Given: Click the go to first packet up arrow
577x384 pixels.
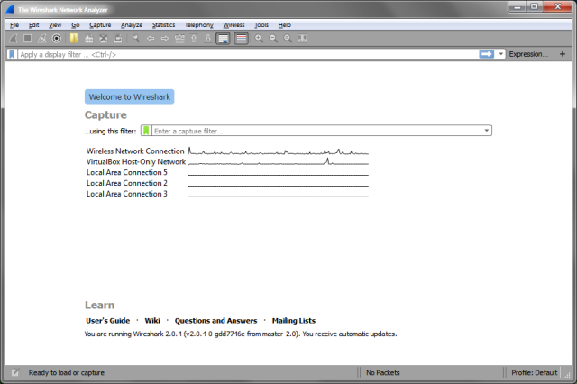Looking at the screenshot, I should point(194,38).
